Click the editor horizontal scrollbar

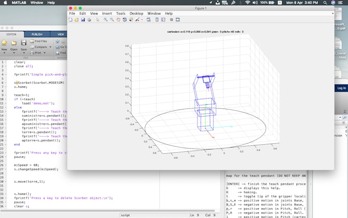pyautogui.click(x=107, y=210)
